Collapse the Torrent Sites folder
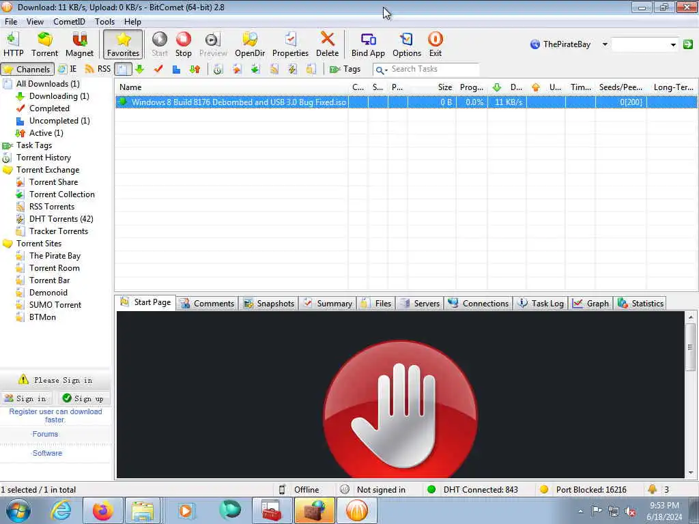699x524 pixels. click(x=8, y=244)
